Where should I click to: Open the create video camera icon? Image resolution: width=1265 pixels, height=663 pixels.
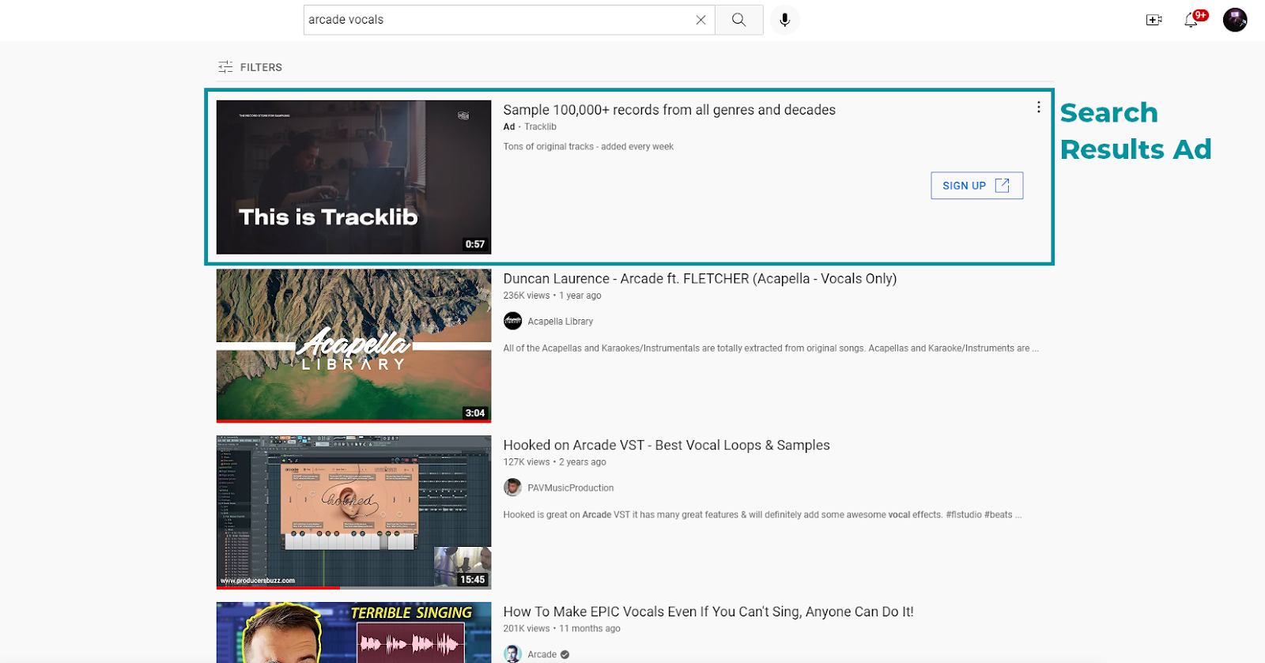[x=1154, y=20]
